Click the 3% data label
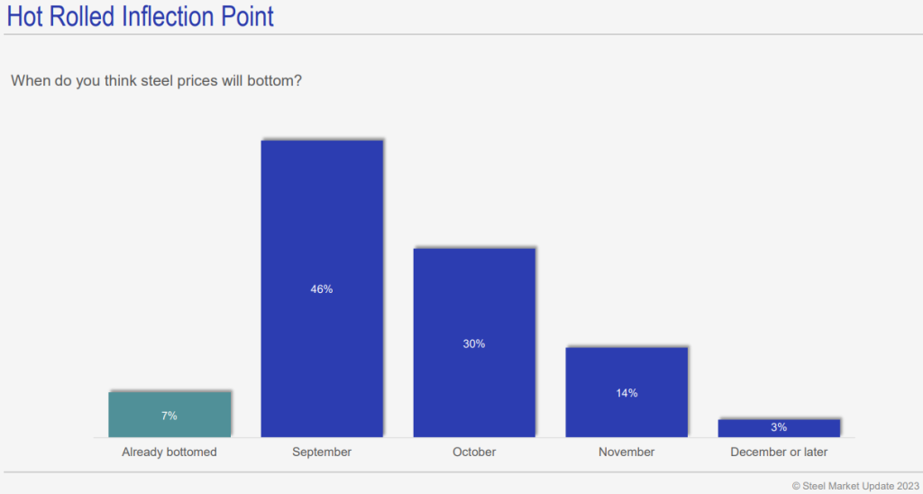The width and height of the screenshot is (923, 494). point(779,427)
